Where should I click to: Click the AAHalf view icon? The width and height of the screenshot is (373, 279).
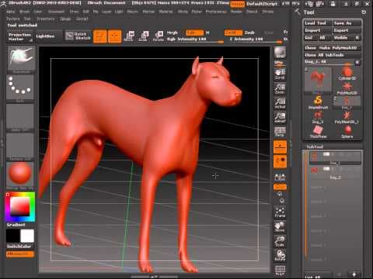point(280,118)
